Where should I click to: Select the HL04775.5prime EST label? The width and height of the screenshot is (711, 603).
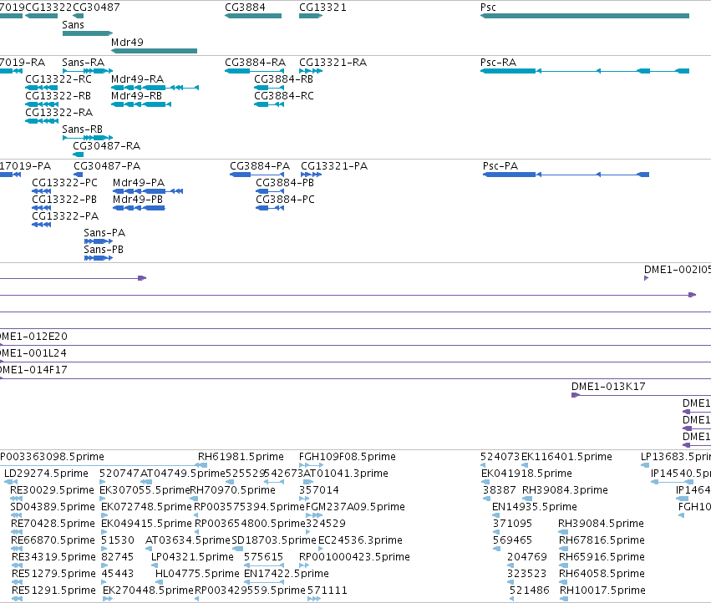[197, 574]
